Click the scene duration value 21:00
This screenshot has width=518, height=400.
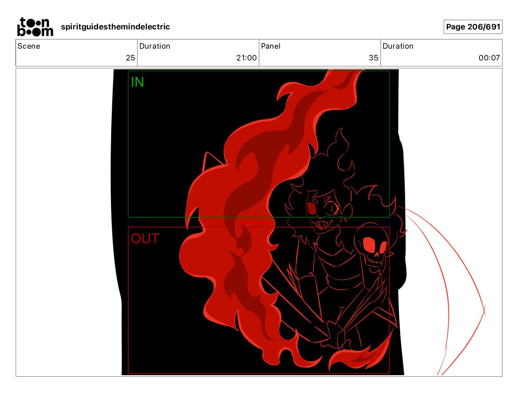click(246, 58)
